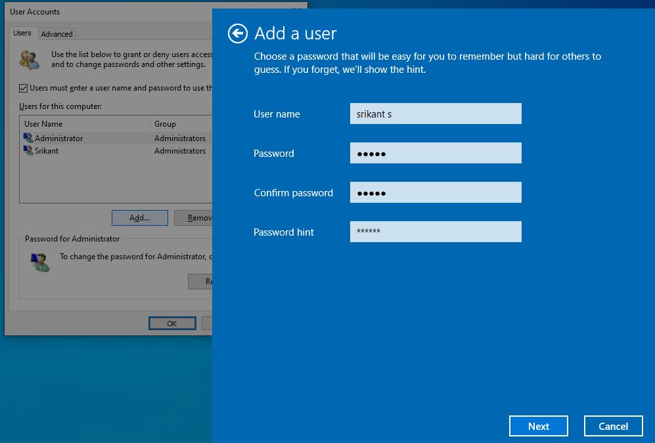Sort by the User Name column header
This screenshot has width=655, height=443.
pos(85,124)
